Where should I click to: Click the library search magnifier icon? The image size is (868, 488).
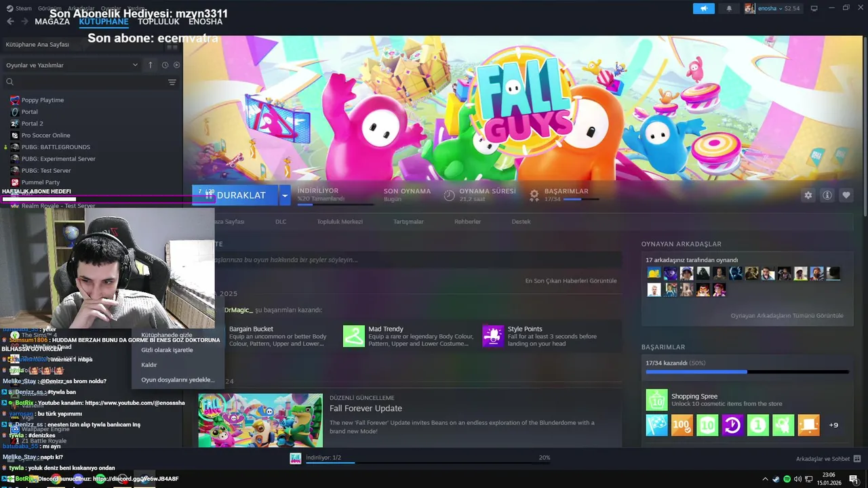click(x=9, y=82)
